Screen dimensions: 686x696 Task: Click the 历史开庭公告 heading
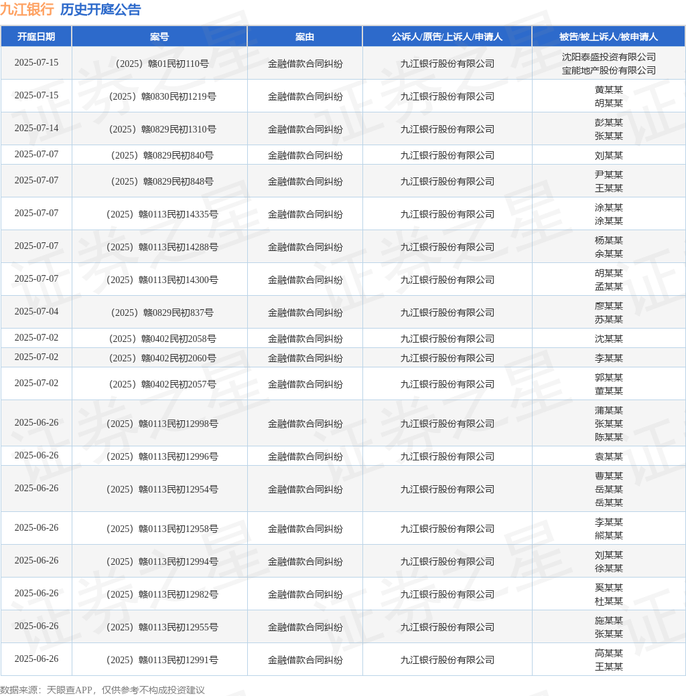(100, 9)
